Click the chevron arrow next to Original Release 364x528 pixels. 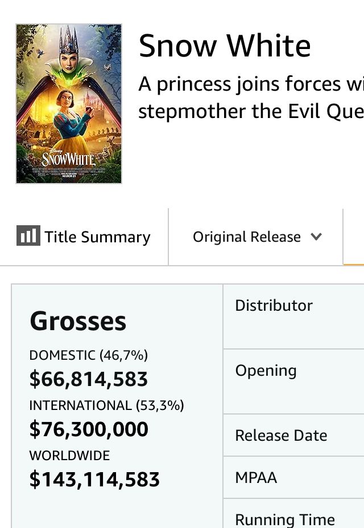coord(316,237)
